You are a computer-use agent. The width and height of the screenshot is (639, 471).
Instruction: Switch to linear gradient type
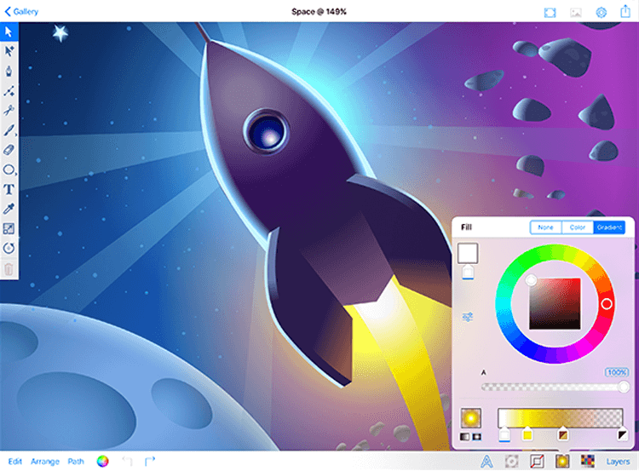[x=464, y=437]
